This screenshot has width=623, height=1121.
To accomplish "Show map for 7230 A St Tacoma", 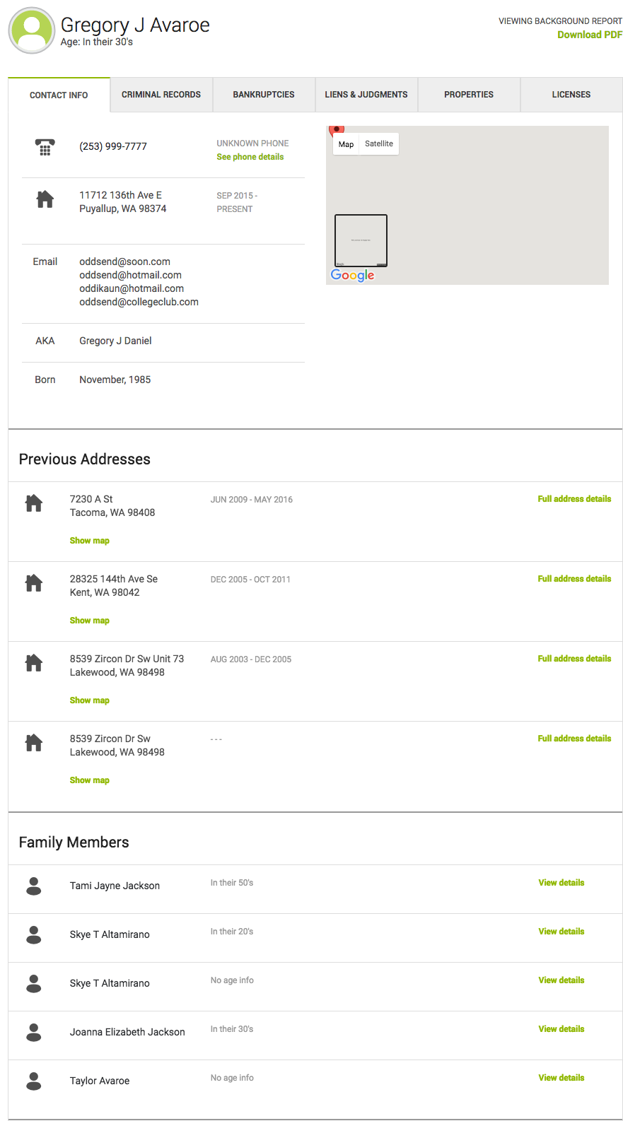I will point(90,541).
